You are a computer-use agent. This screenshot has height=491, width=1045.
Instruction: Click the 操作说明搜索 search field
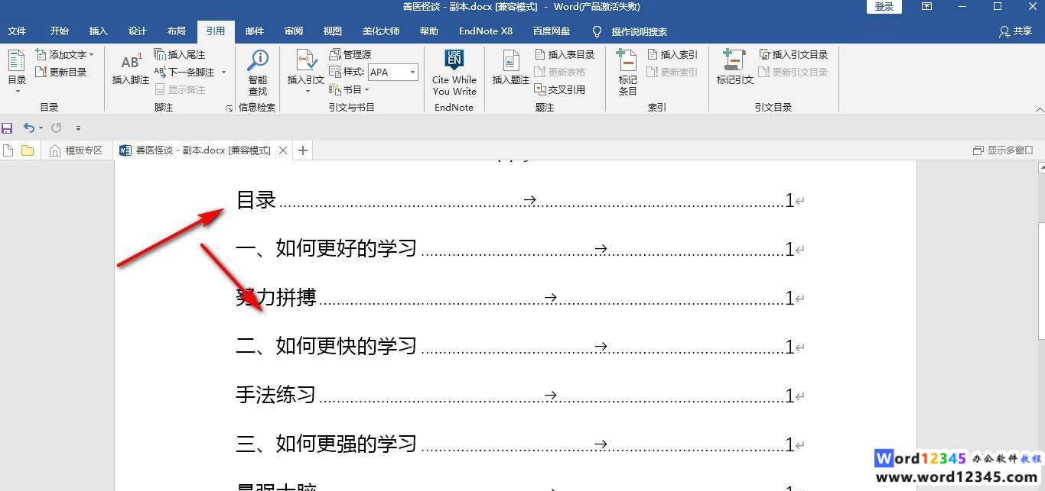coord(639,31)
